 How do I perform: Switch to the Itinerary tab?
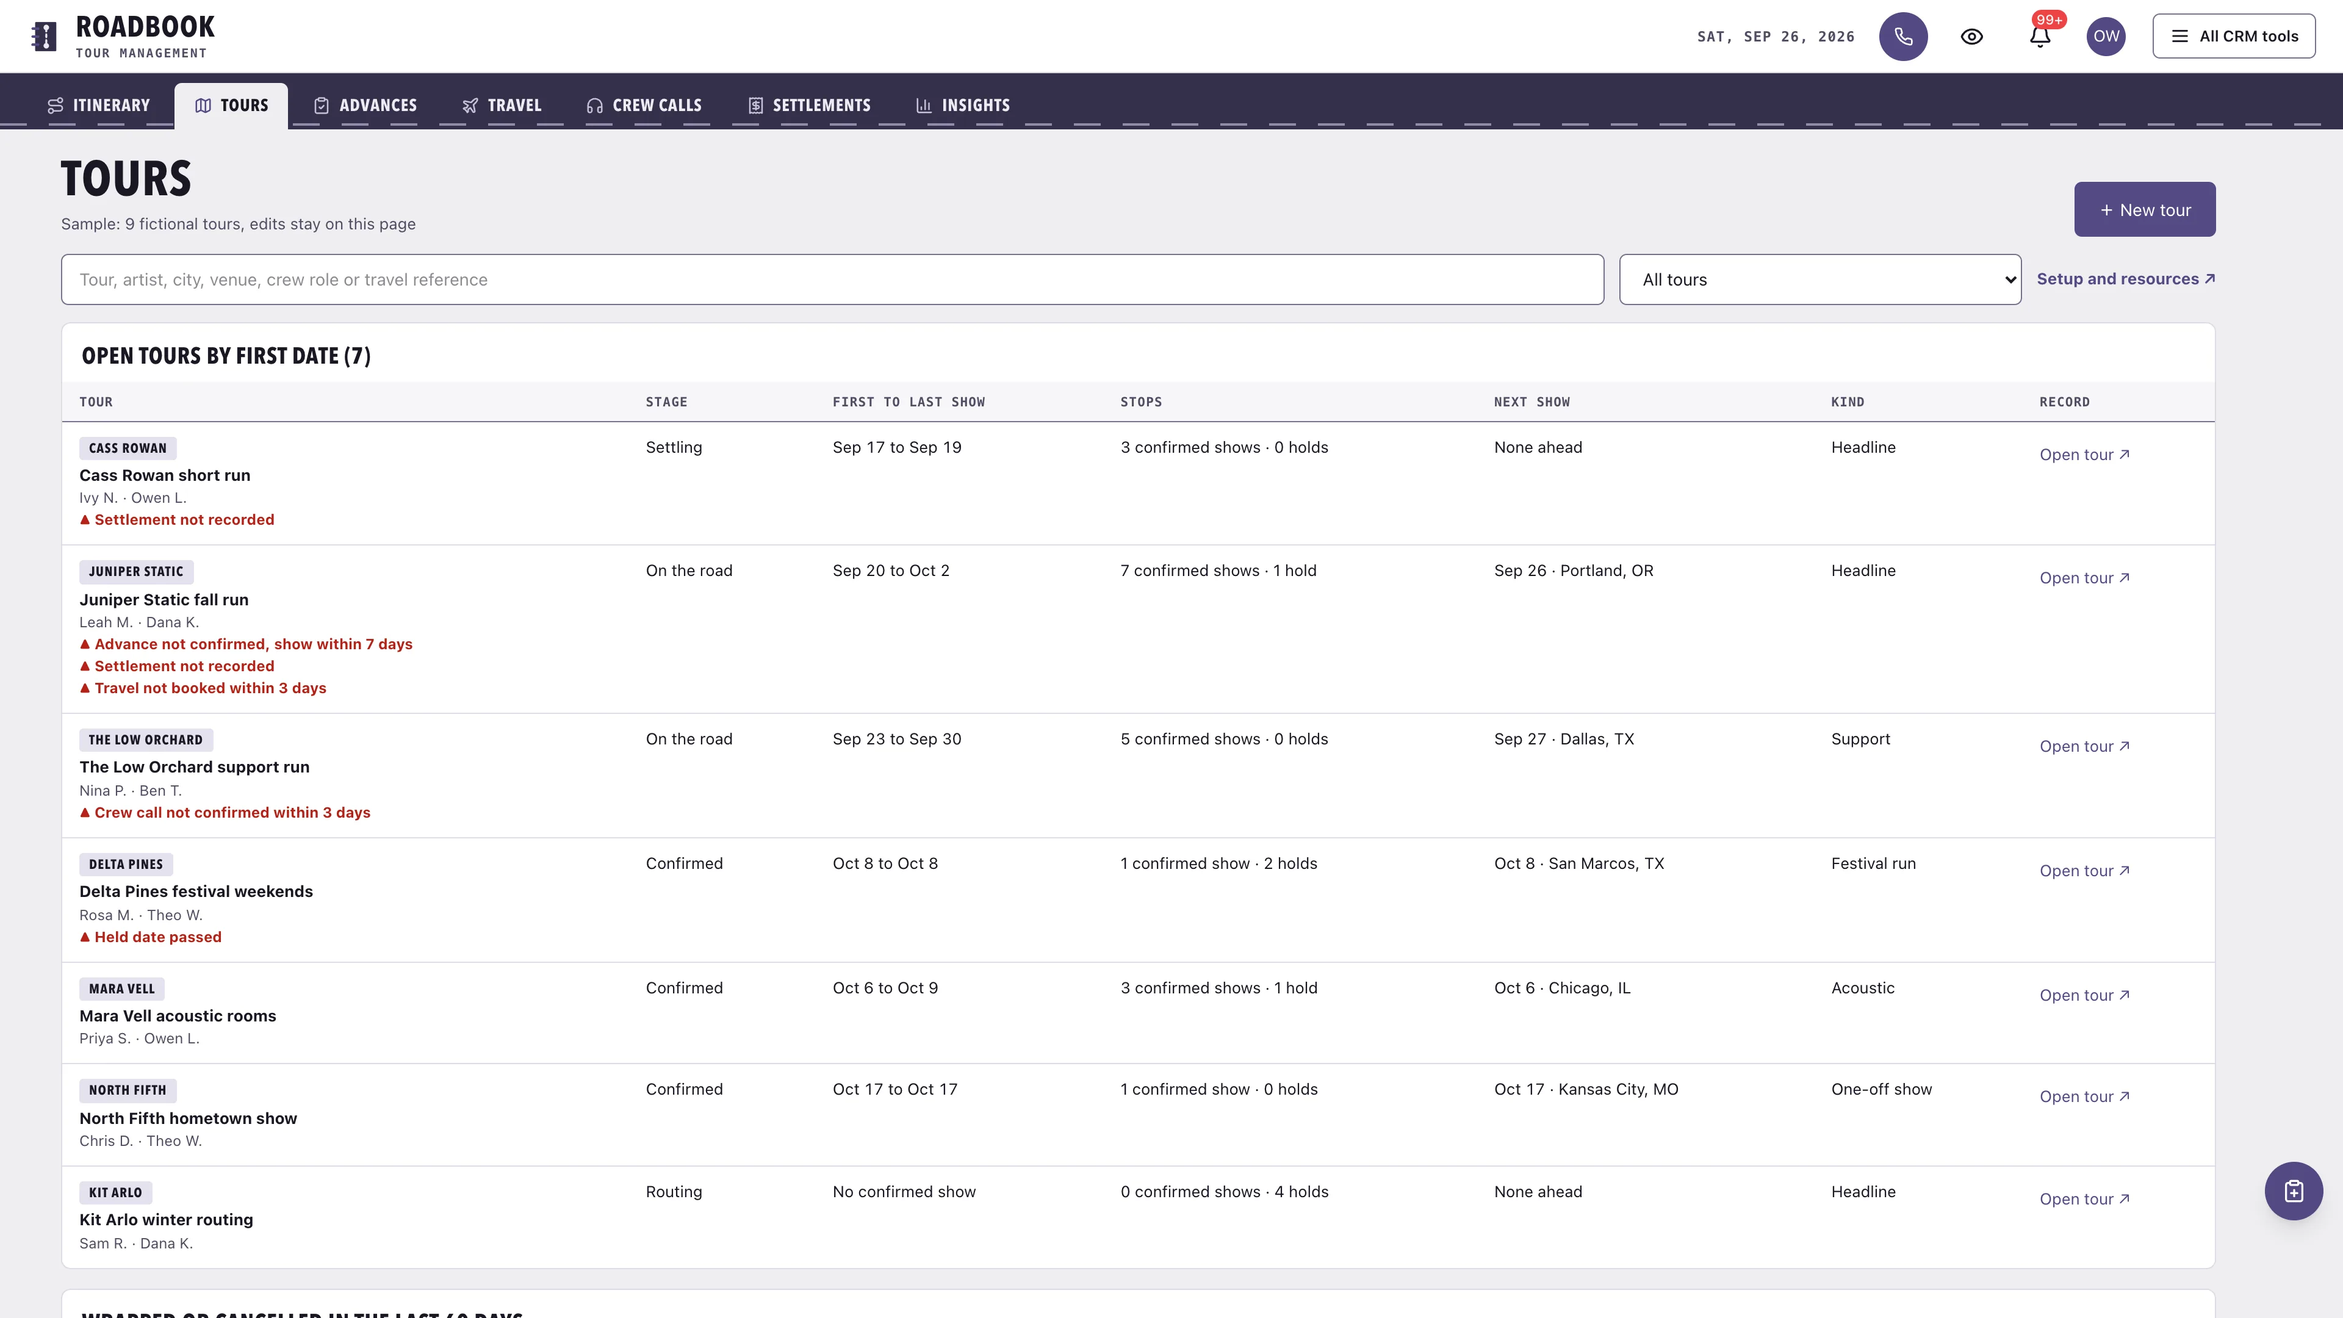(99, 106)
